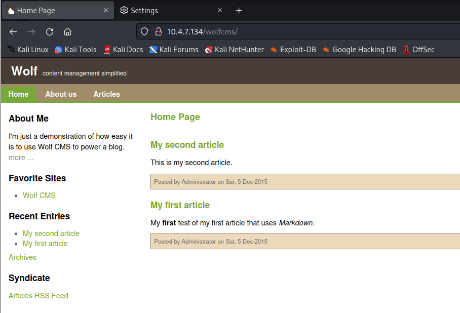Screen dimensions: 460x313
Task: Click 'content management simplified' tagline
Action: [x=85, y=73]
